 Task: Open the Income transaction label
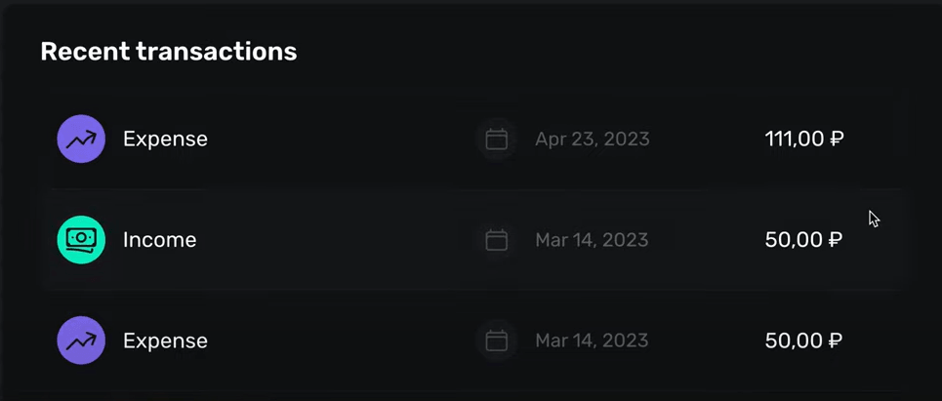(159, 240)
